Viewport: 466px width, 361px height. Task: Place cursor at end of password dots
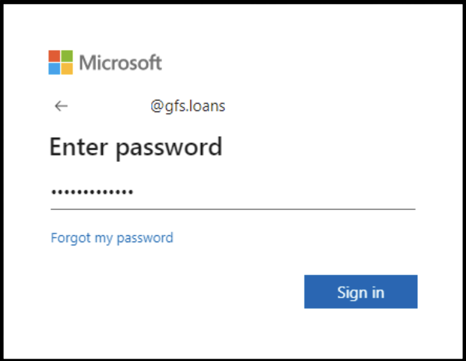click(x=135, y=192)
